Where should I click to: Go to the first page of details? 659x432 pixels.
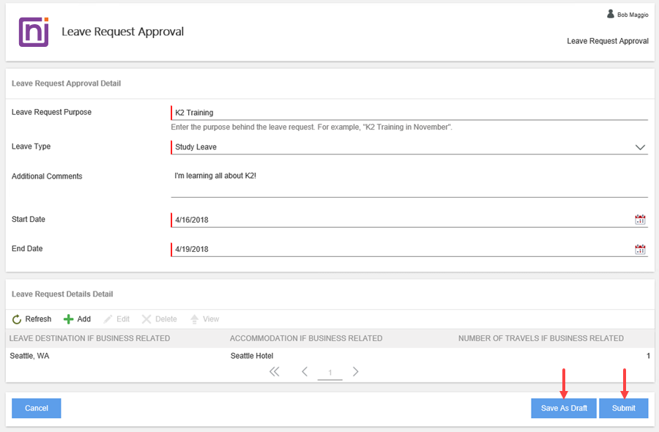[x=274, y=371]
